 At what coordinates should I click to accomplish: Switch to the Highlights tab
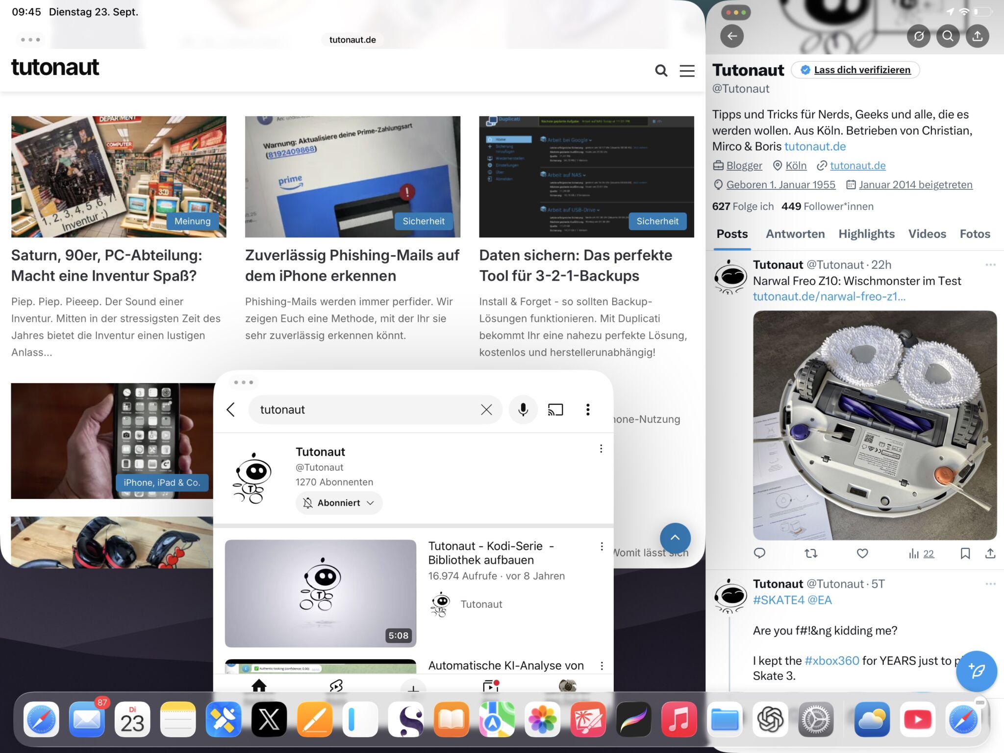866,234
